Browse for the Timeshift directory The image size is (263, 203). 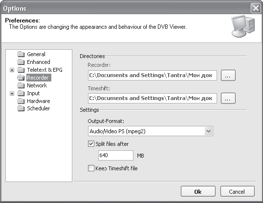(228, 99)
